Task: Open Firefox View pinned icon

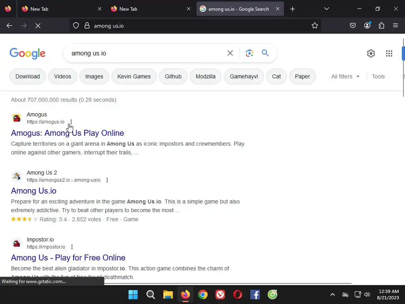Action: coord(8,9)
